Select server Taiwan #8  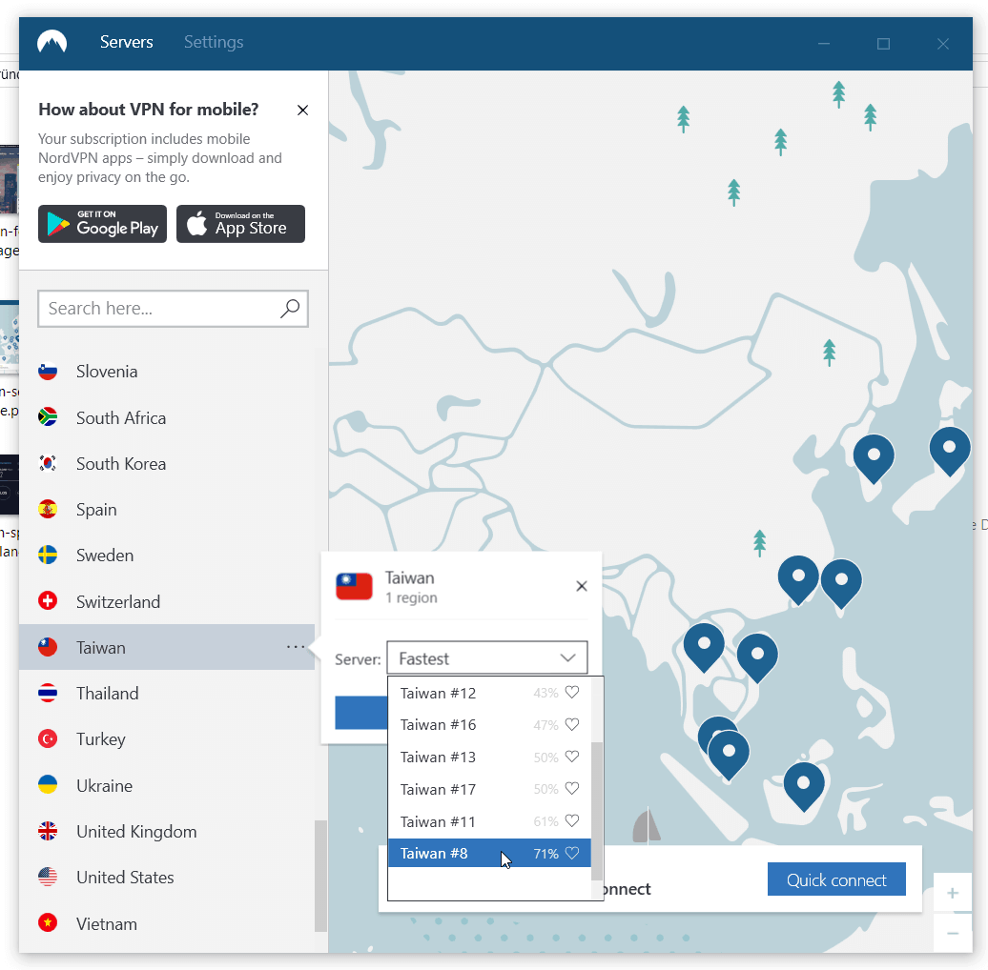click(x=489, y=854)
